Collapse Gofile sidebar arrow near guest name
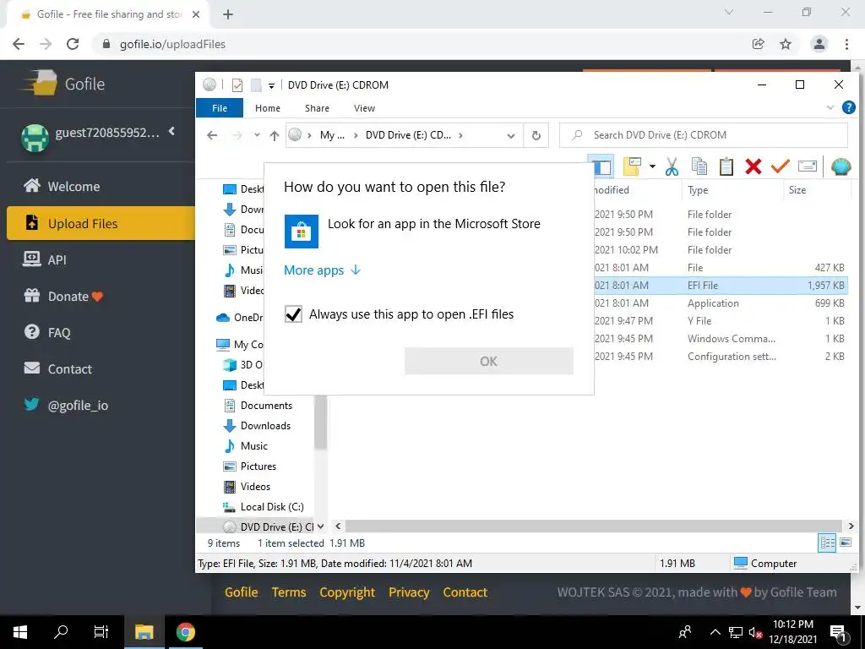 (x=171, y=131)
